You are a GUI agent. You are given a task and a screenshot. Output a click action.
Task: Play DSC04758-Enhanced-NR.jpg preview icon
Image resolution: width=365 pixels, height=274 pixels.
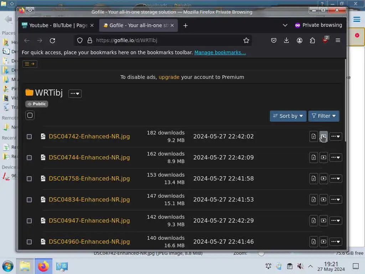(x=324, y=178)
